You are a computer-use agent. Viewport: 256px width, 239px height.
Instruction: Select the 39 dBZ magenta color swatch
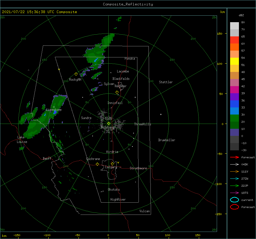click(x=234, y=90)
